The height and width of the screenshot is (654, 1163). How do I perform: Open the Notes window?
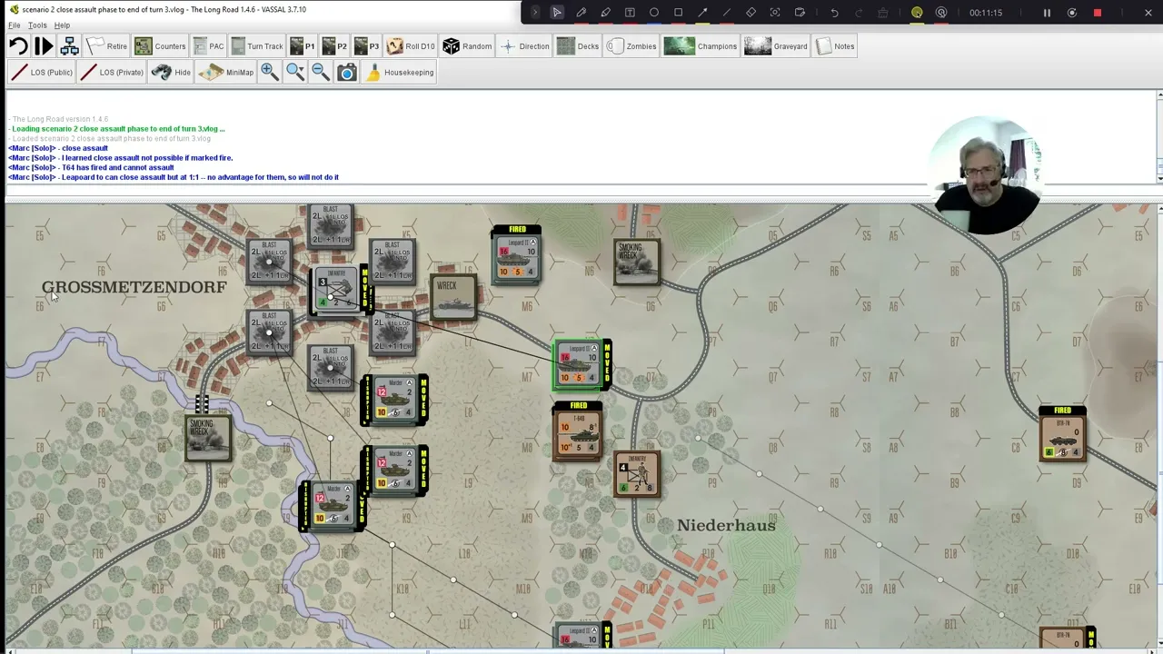point(835,46)
